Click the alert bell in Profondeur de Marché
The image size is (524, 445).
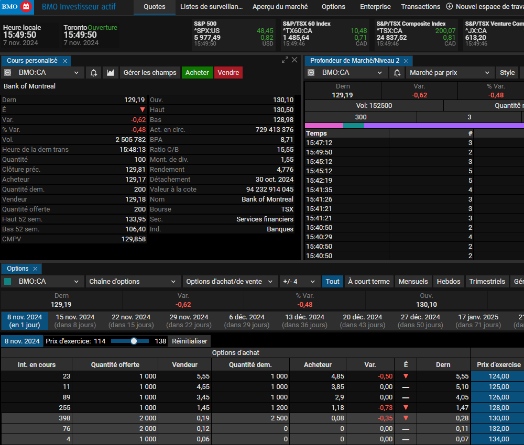pyautogui.click(x=397, y=73)
